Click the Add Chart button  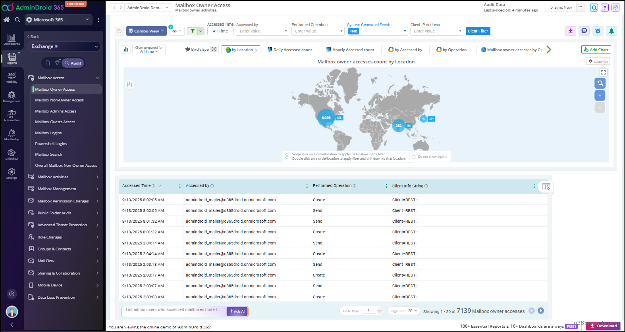coord(596,50)
